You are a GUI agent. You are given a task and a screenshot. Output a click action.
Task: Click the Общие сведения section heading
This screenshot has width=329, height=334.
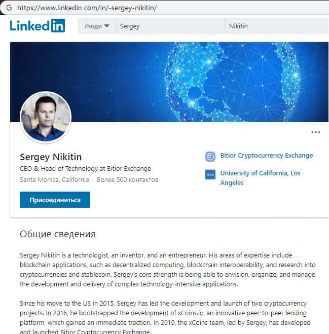57,234
